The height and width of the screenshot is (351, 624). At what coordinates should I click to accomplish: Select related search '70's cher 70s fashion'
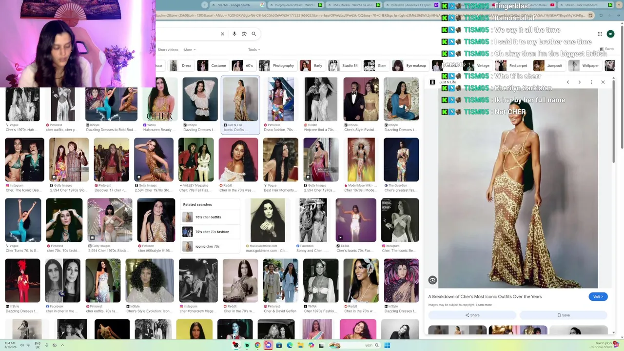point(209,232)
